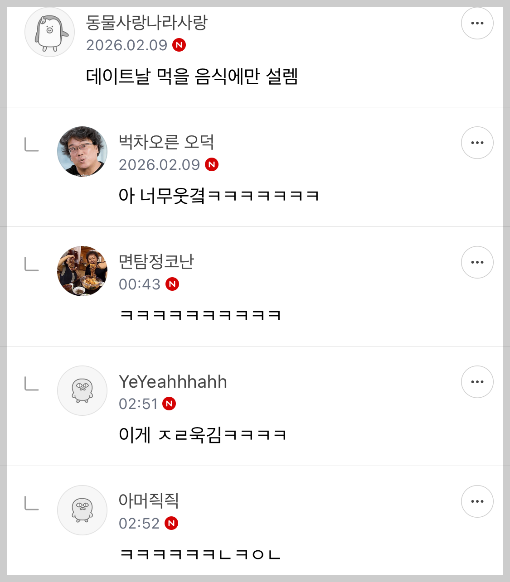This screenshot has width=510, height=582.
Task: Open more options for 면탐정코난's reply
Action: pos(477,262)
